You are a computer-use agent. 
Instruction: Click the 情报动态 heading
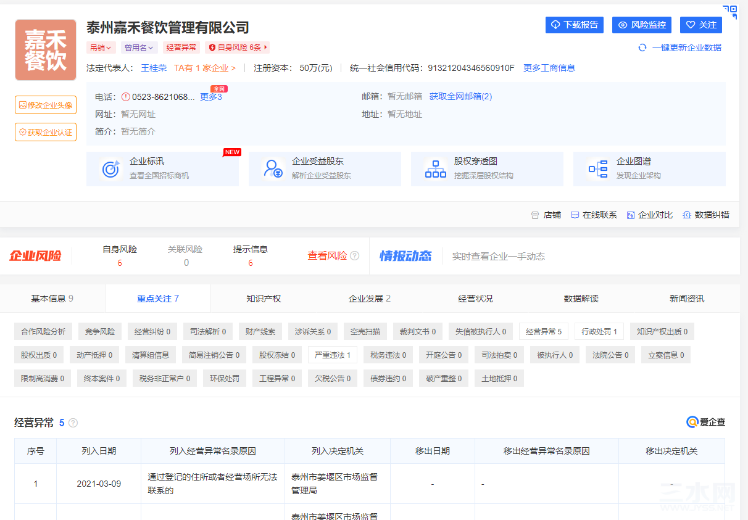coord(405,256)
